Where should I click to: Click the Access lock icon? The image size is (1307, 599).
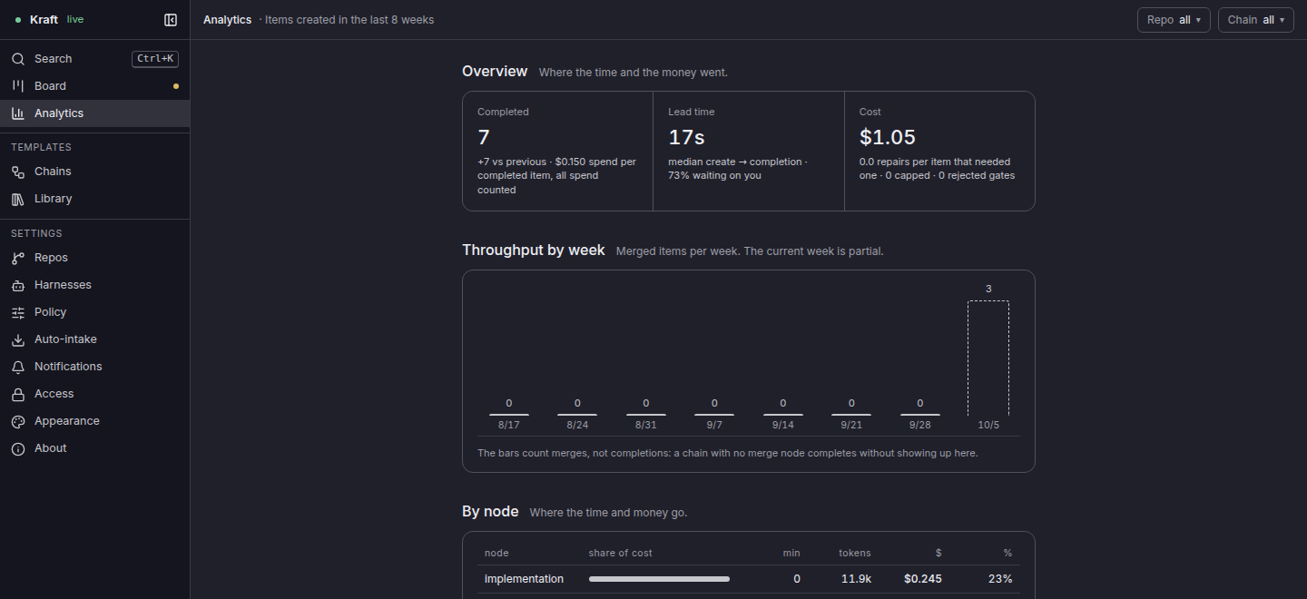click(x=17, y=394)
